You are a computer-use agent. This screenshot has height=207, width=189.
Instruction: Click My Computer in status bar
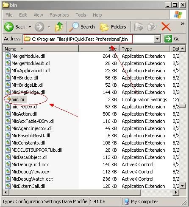[141, 201]
